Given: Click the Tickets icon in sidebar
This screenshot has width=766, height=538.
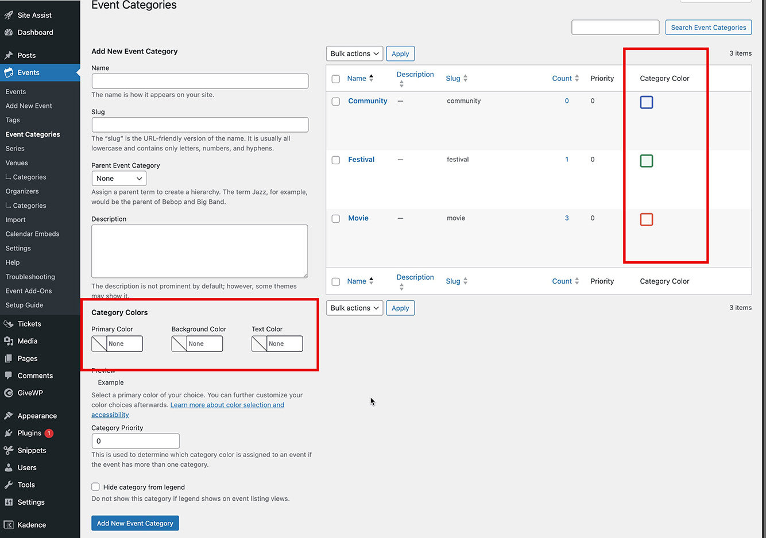Looking at the screenshot, I should pyautogui.click(x=9, y=324).
